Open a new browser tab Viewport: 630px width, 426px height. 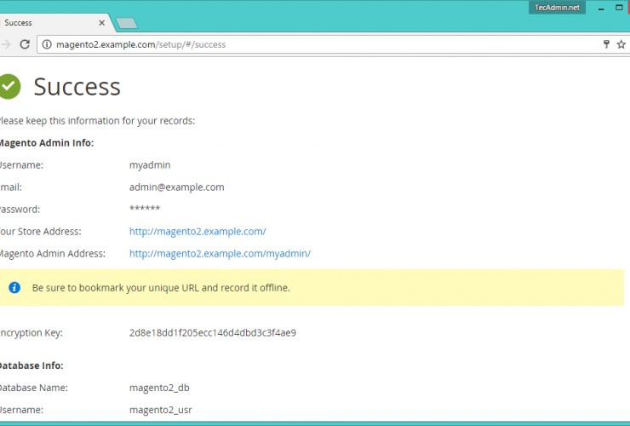pos(127,23)
